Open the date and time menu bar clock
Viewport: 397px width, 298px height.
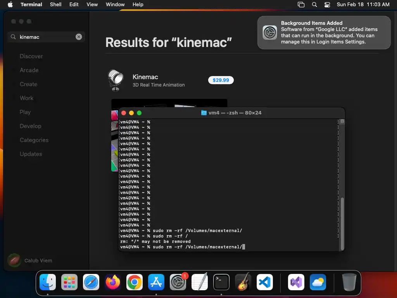363,4
